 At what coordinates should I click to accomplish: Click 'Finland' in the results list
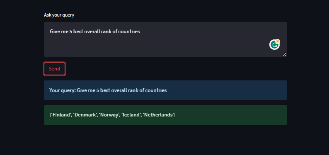[x=61, y=115]
